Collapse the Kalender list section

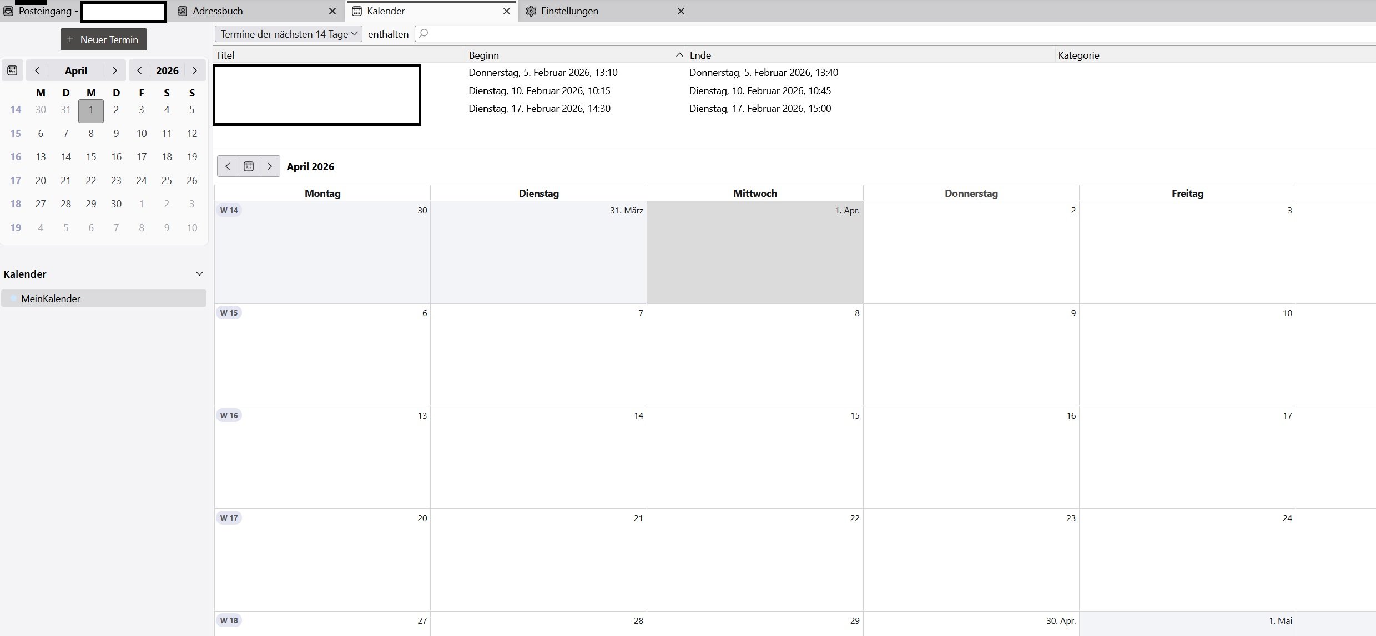click(x=199, y=274)
